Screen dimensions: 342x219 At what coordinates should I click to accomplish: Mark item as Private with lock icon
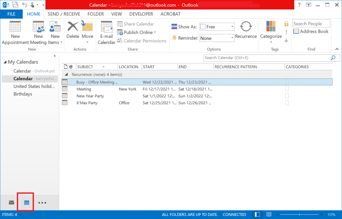pos(286,24)
